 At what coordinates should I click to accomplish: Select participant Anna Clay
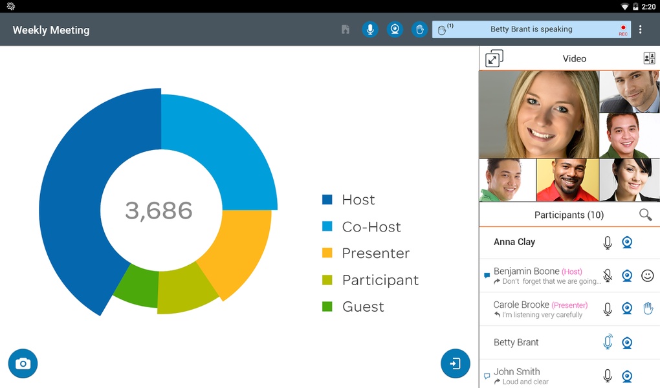(x=514, y=242)
